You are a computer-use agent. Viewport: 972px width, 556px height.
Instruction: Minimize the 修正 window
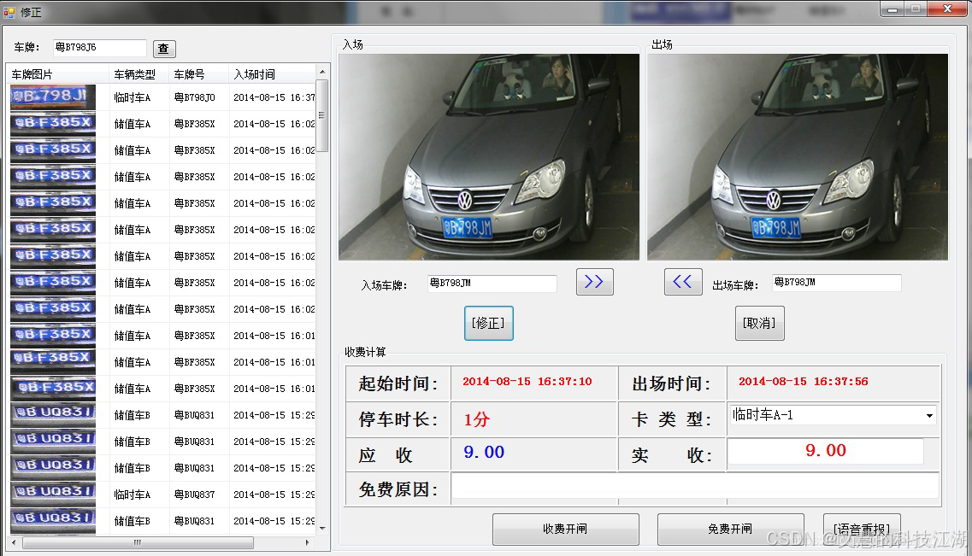pyautogui.click(x=892, y=9)
